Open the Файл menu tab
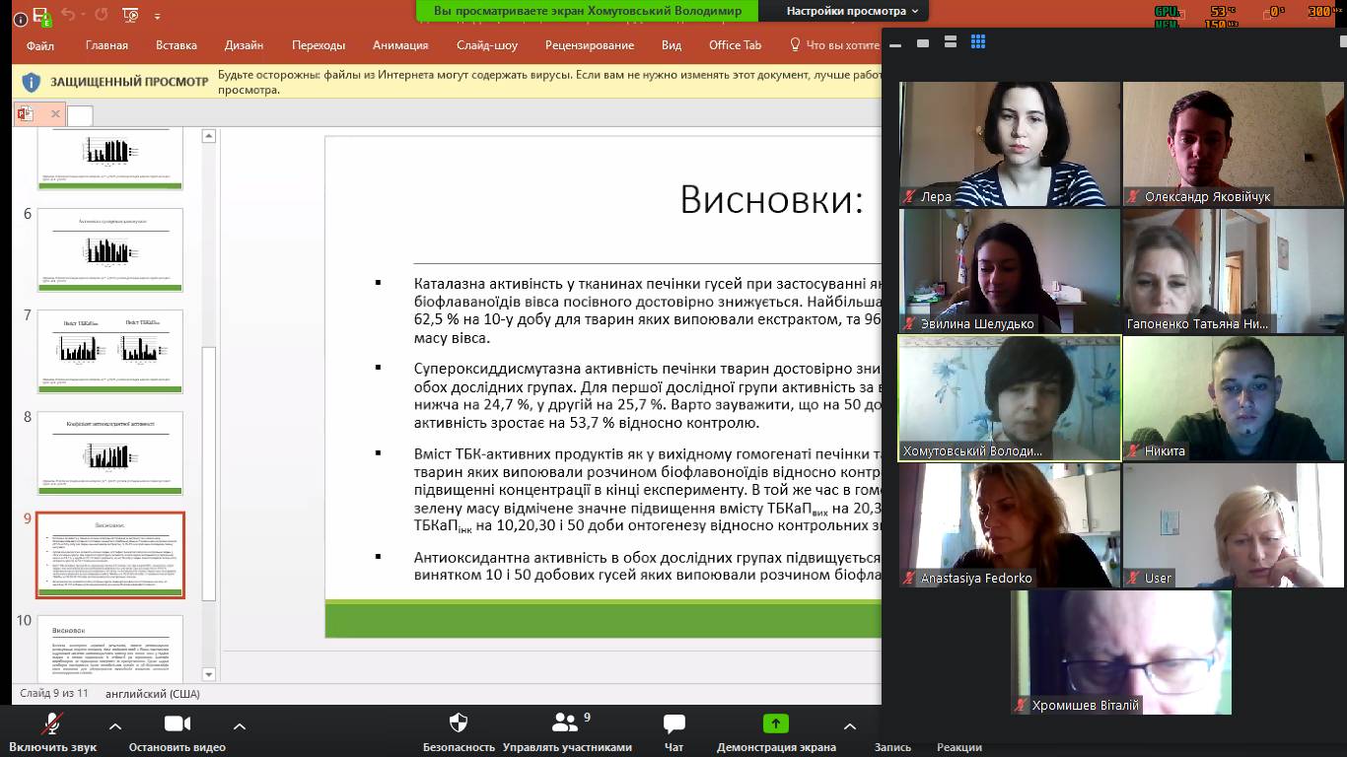The height and width of the screenshot is (757, 1347). (x=40, y=45)
